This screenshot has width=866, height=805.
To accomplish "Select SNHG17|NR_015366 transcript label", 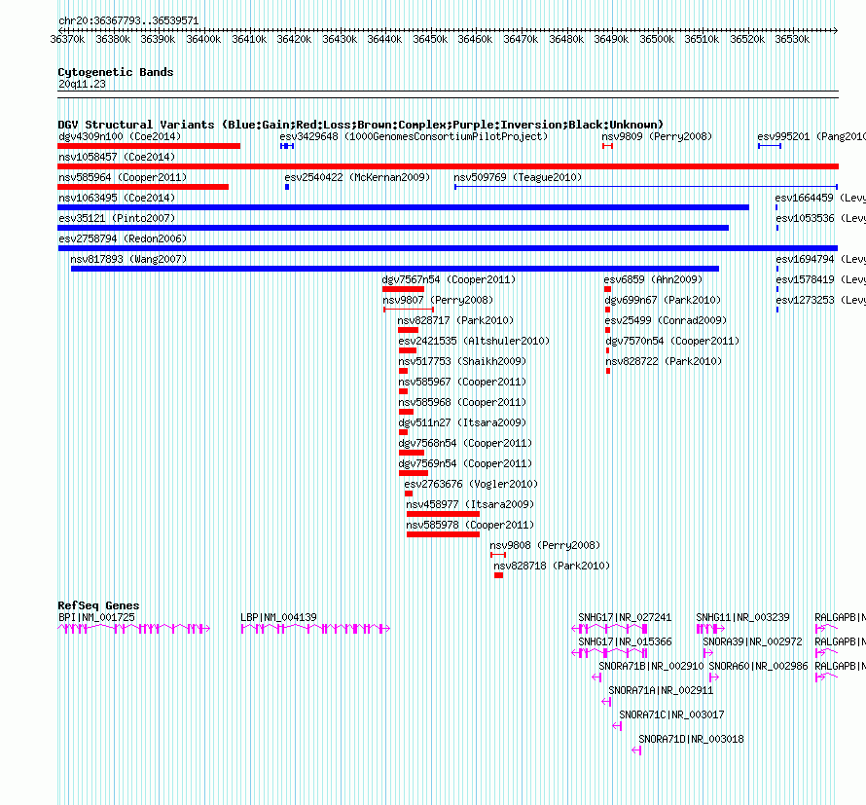I will tap(625, 641).
